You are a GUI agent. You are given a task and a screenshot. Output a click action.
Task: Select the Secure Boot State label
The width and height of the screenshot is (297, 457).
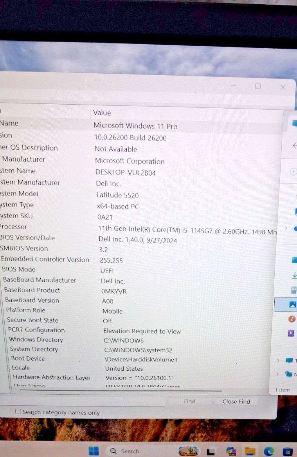point(32,320)
